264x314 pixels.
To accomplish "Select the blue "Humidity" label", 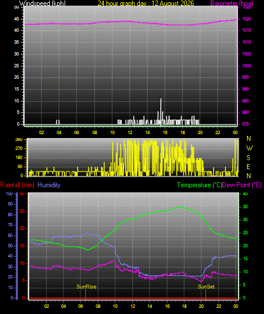I will click(x=49, y=185).
